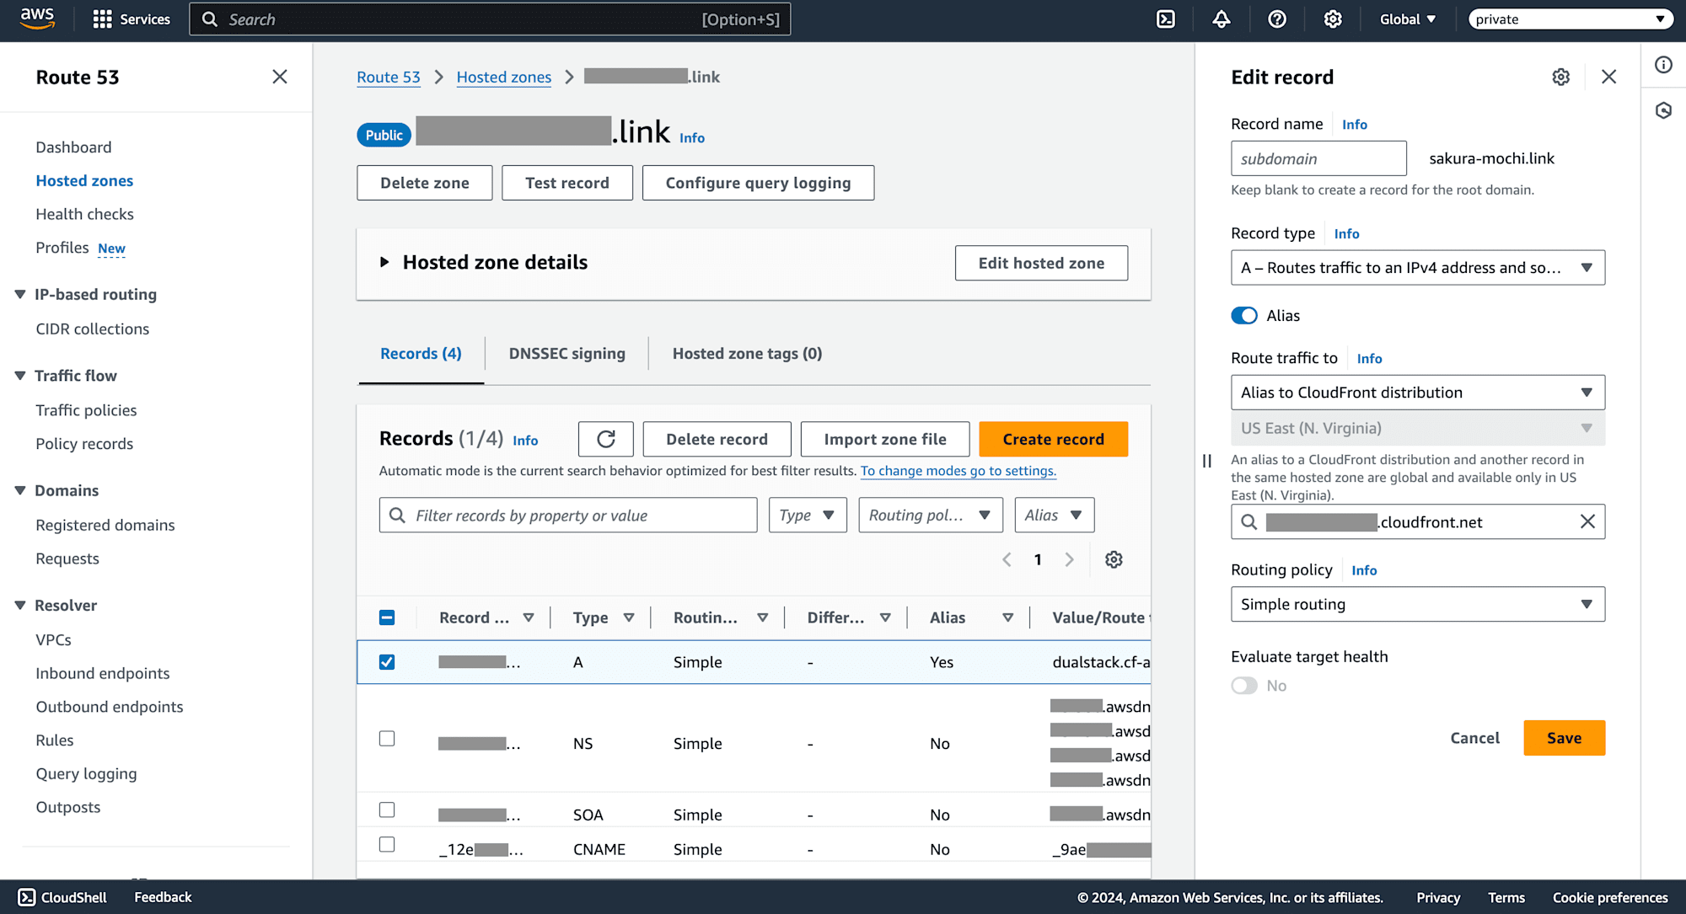1686x914 pixels.
Task: Open the Routing policy dropdown
Action: 1417,603
